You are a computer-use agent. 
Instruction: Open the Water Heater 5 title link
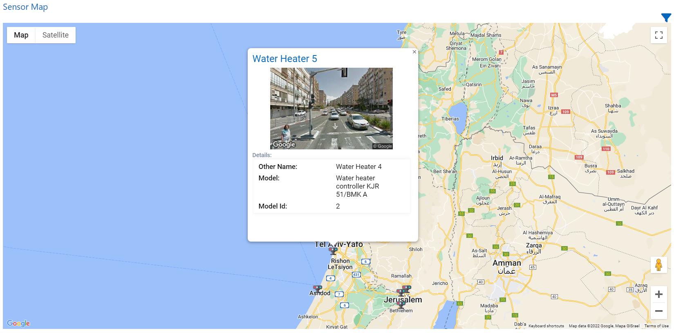pos(284,59)
